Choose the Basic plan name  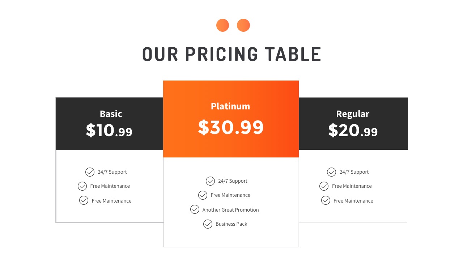tap(111, 114)
